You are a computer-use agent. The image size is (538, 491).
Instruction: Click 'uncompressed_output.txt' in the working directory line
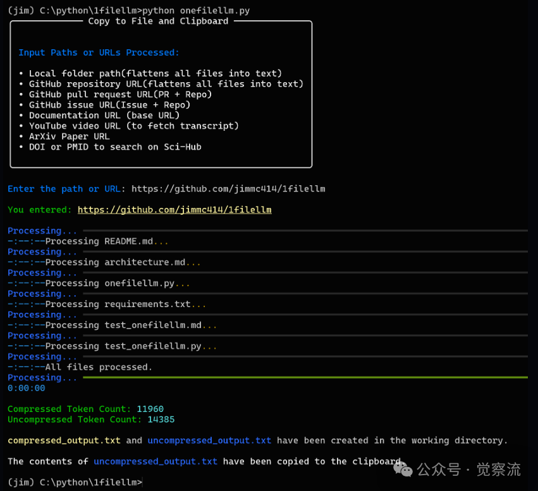[209, 440]
